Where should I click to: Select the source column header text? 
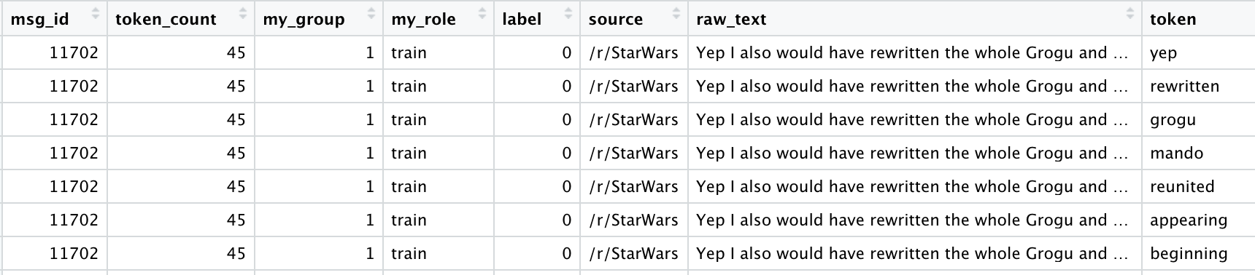(x=615, y=20)
